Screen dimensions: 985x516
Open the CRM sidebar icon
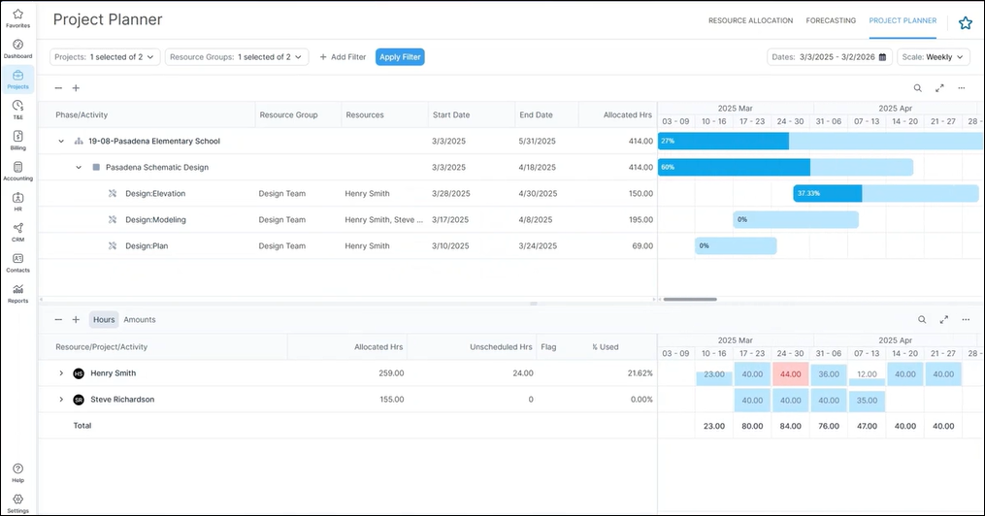click(x=17, y=231)
